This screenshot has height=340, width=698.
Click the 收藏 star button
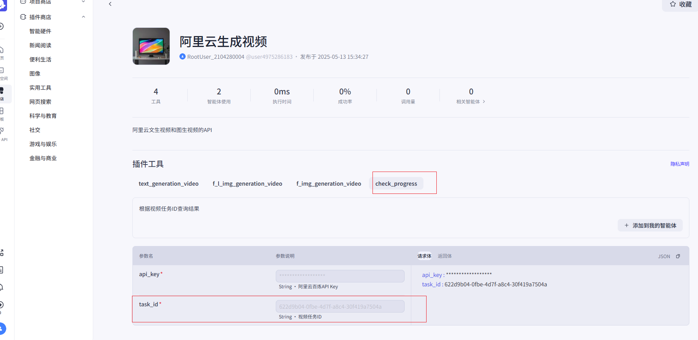[x=681, y=4]
